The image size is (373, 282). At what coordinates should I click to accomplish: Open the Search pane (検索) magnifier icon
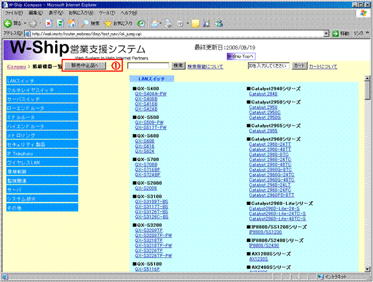(x=85, y=23)
